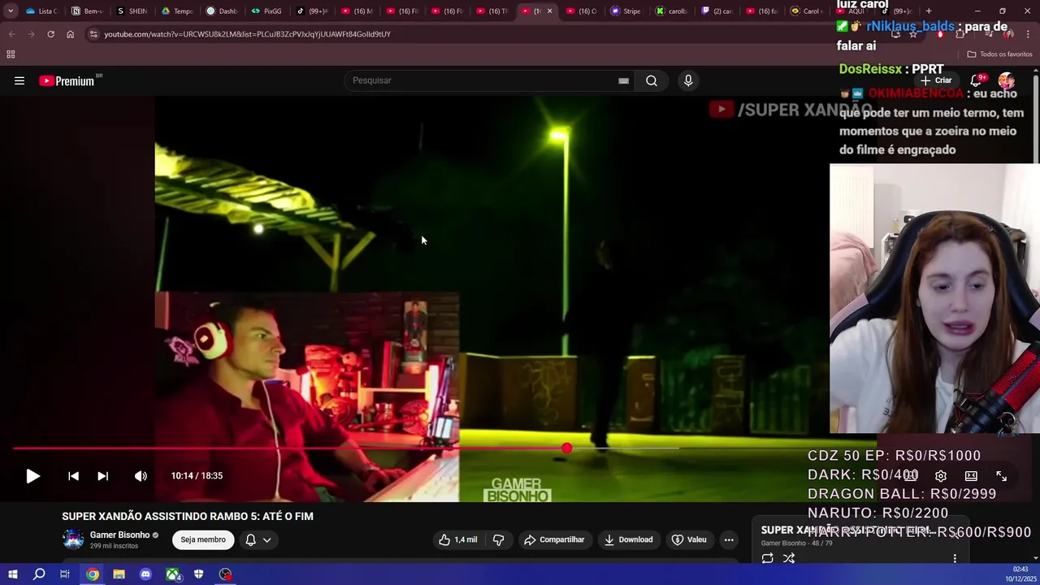Mute the video volume speaker icon

tap(141, 476)
